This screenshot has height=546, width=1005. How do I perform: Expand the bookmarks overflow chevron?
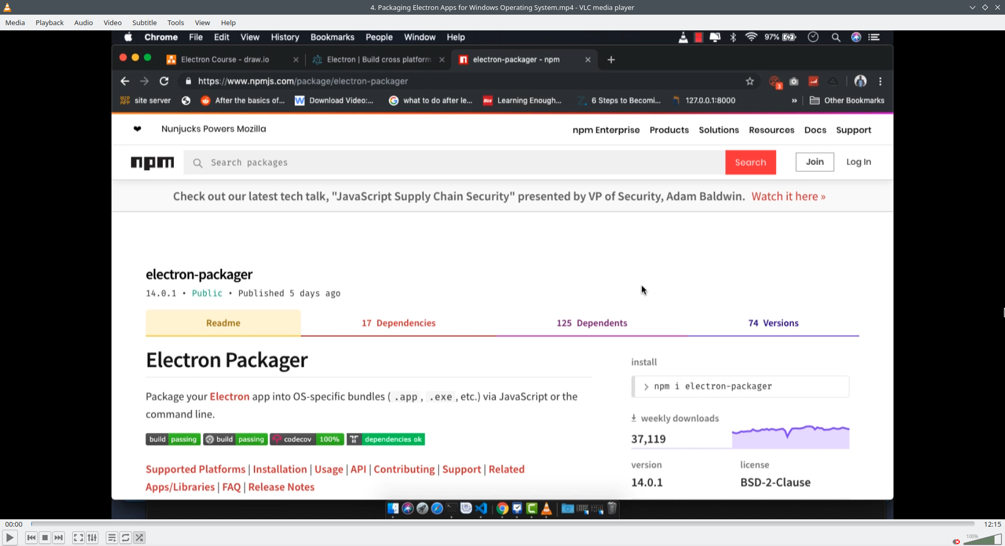[794, 101]
